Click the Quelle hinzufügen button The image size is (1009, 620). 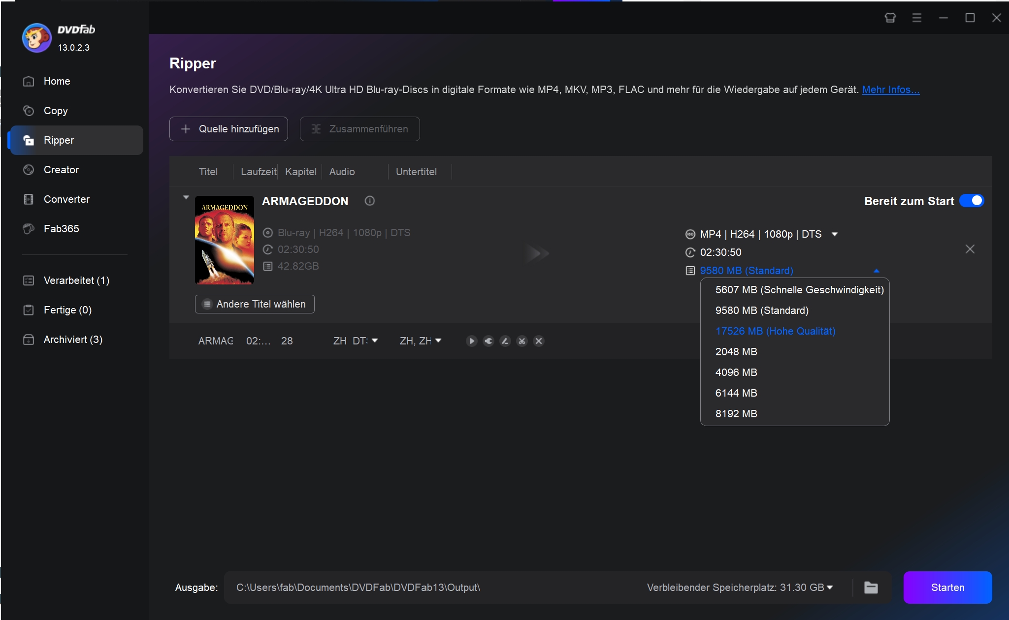click(228, 129)
